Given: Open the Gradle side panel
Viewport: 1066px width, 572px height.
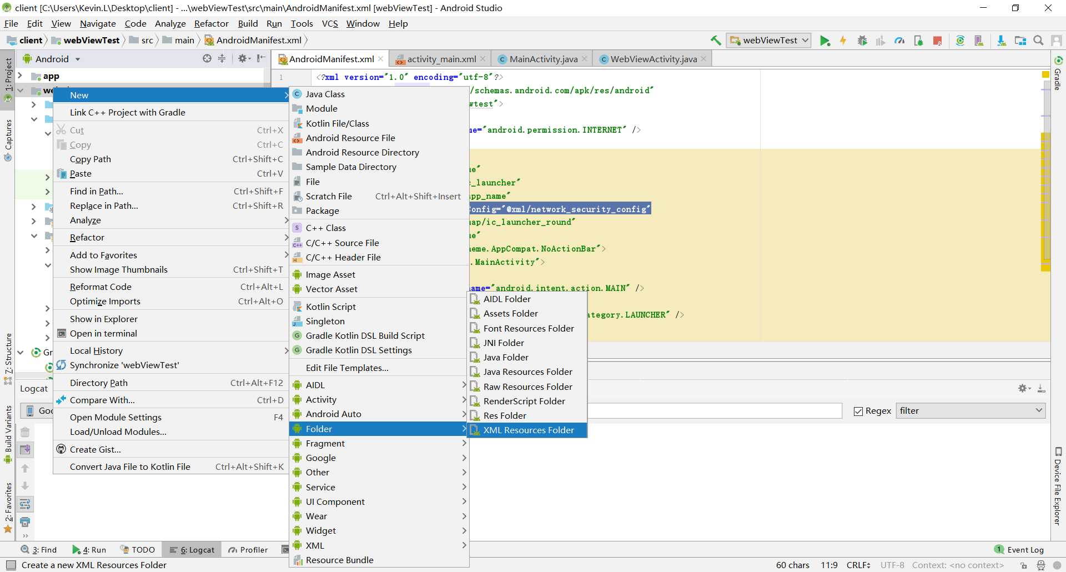Looking at the screenshot, I should [1058, 73].
